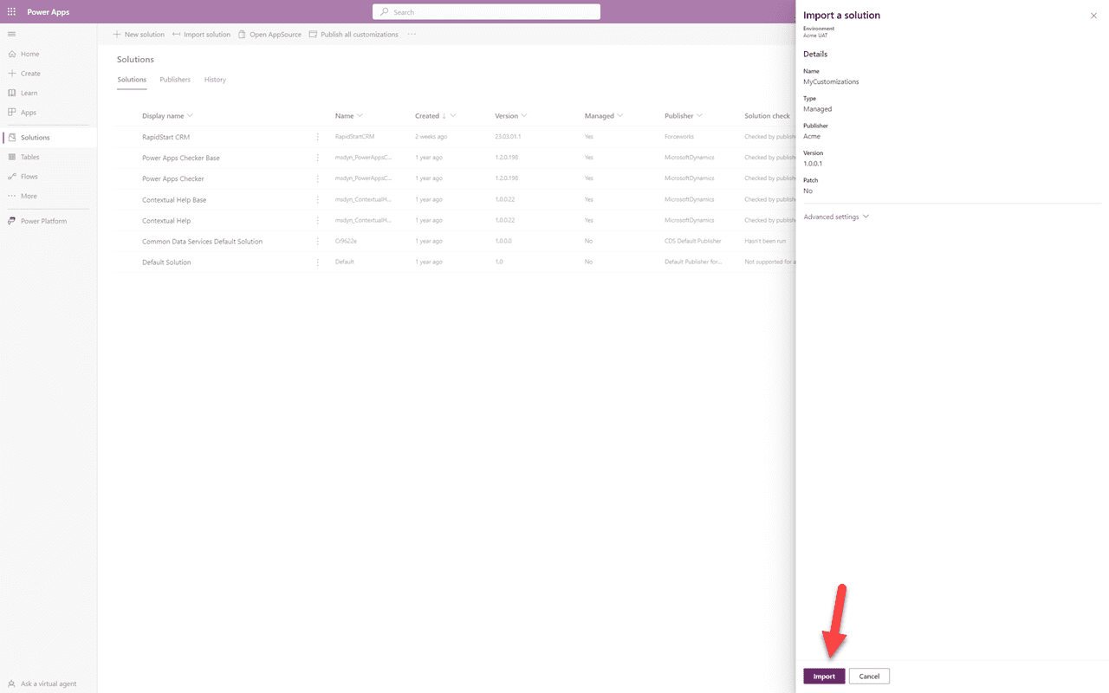Screen dimensions: 1109x693
Task: Open the Managed column filter chevron
Action: [619, 115]
